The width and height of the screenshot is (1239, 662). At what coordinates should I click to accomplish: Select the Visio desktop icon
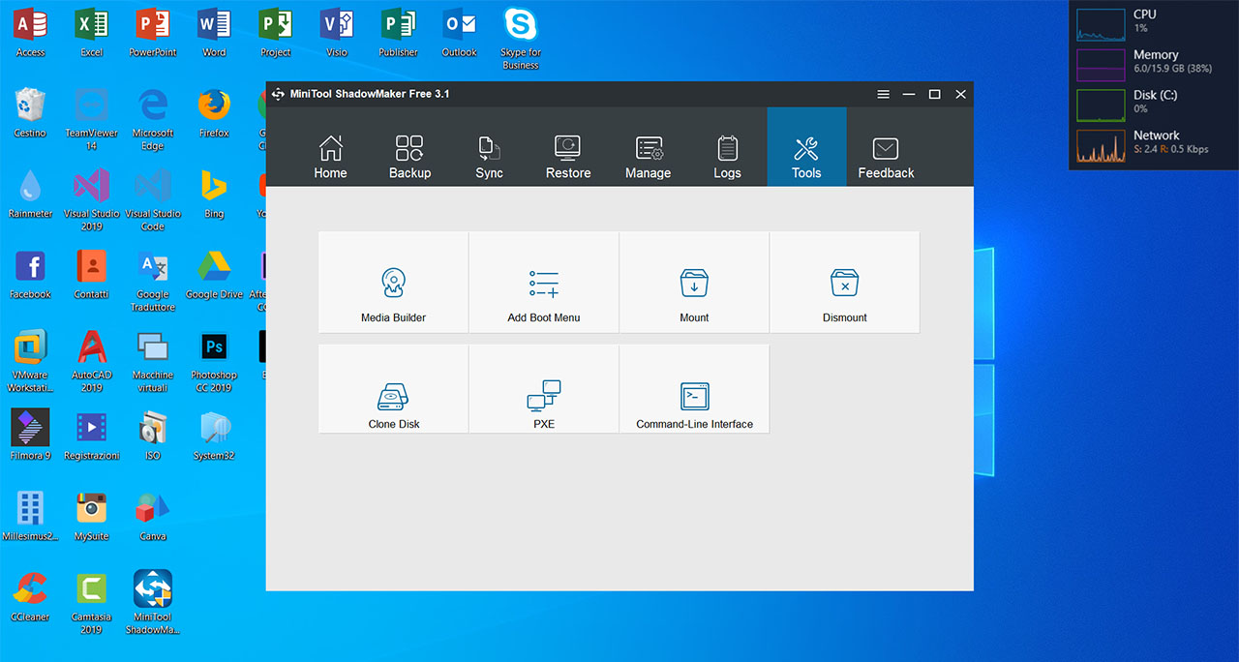(337, 32)
